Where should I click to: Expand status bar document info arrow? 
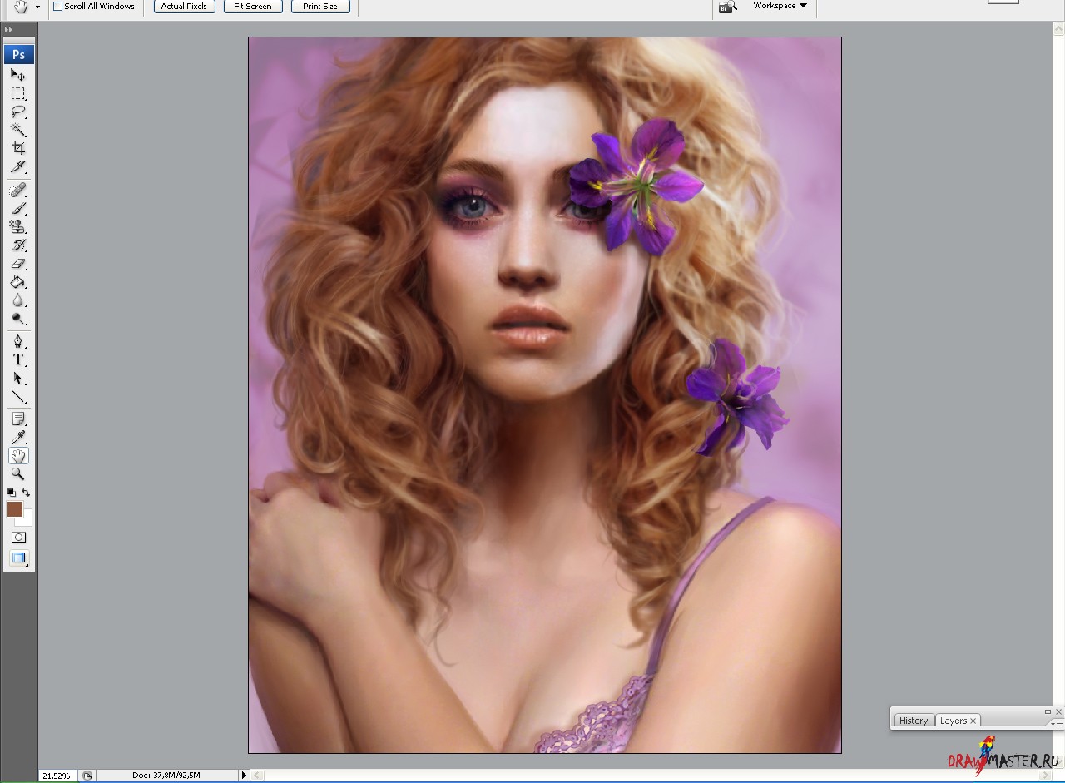coord(244,776)
